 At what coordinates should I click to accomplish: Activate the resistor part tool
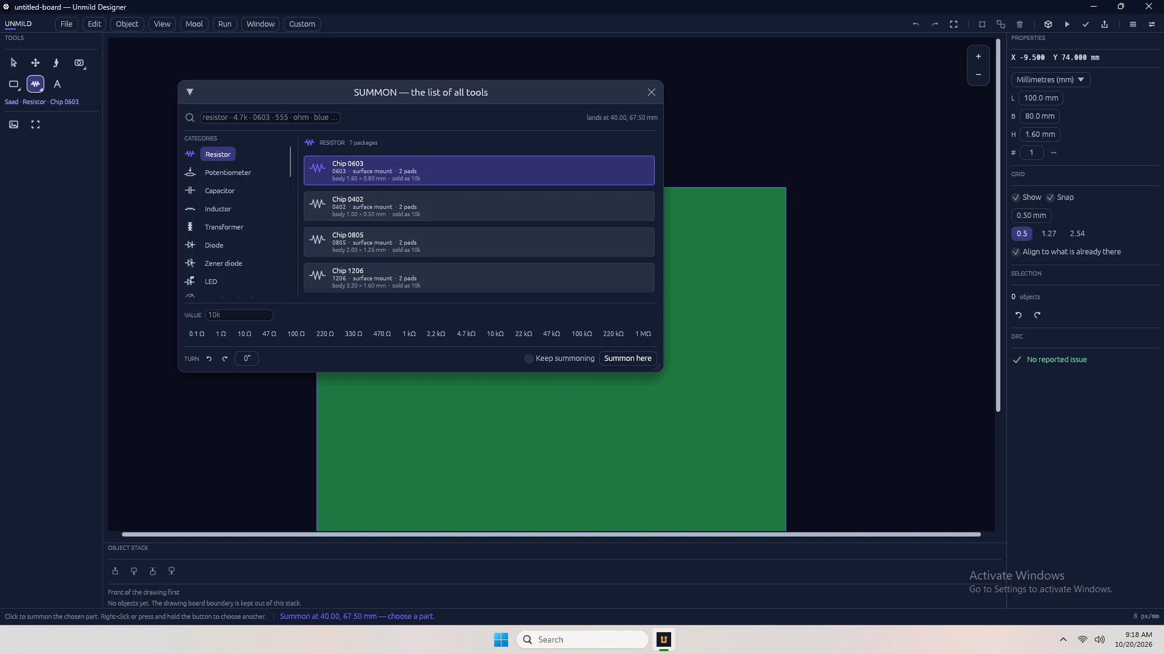pyautogui.click(x=36, y=84)
